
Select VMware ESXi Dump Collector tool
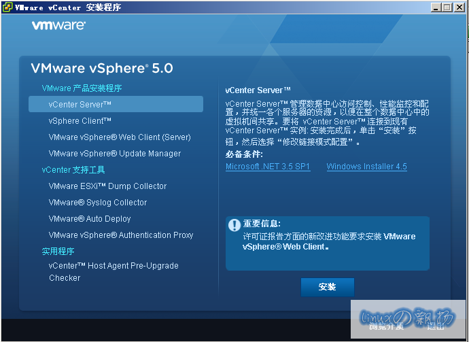(107, 186)
